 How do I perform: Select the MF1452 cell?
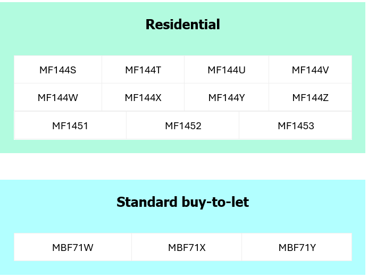click(x=183, y=125)
